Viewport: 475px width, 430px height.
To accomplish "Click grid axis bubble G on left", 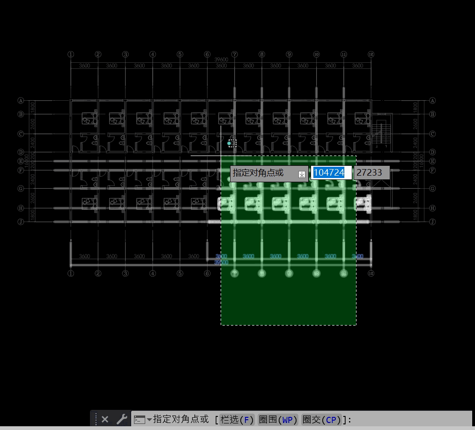I will pos(21,188).
